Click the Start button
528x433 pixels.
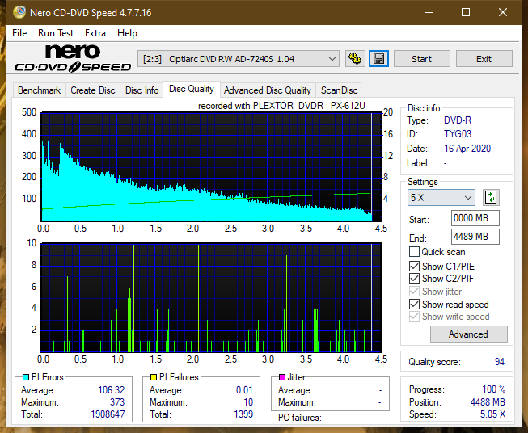(421, 59)
